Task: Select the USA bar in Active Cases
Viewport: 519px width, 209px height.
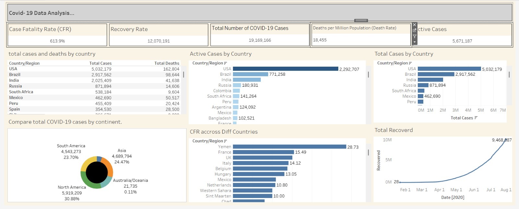Action: [285, 69]
